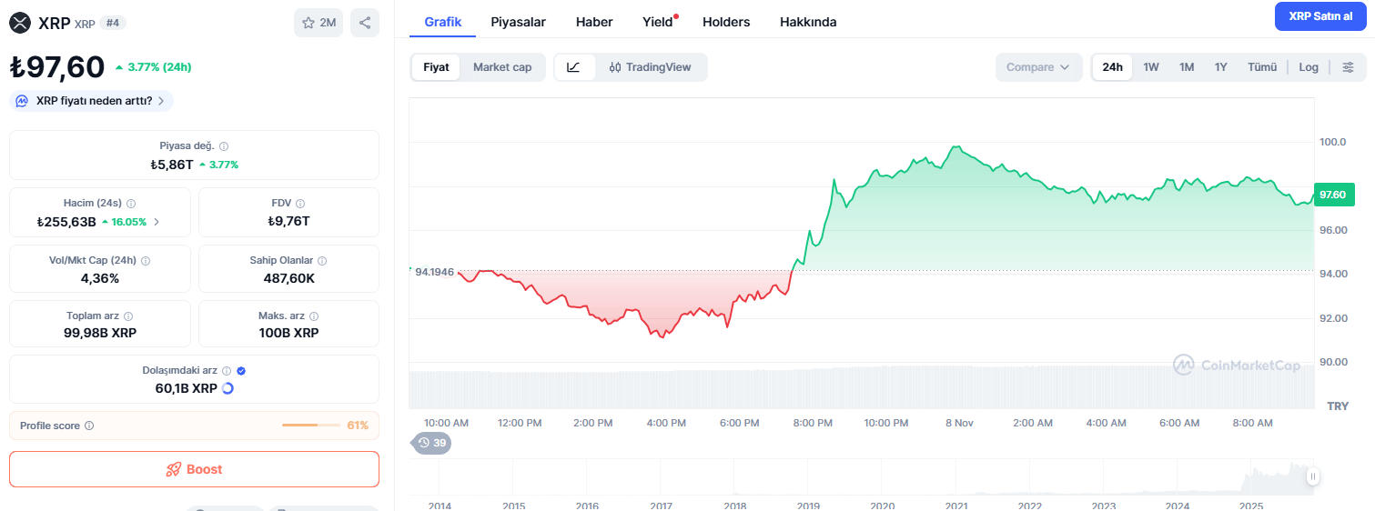This screenshot has height=511, width=1375.
Task: Show info icon beside Piyasa değ.
Action: point(224,146)
